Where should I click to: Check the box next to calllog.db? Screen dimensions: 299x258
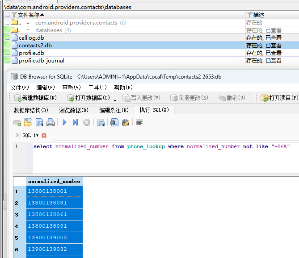(x=7, y=38)
